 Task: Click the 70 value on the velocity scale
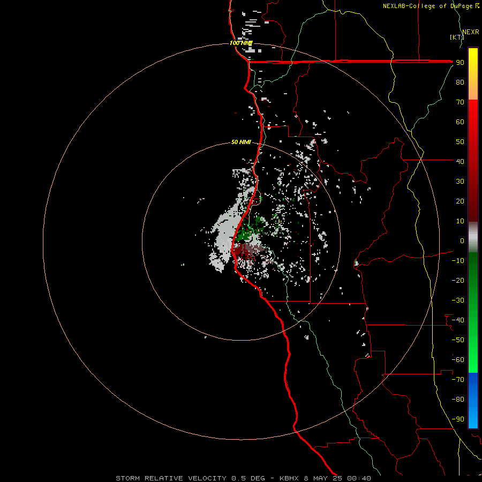pyautogui.click(x=460, y=102)
